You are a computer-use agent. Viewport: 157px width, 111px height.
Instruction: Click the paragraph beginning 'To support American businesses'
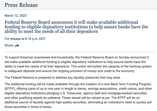(x=78, y=64)
